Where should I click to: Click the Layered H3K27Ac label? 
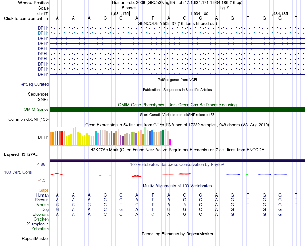click(21, 154)
